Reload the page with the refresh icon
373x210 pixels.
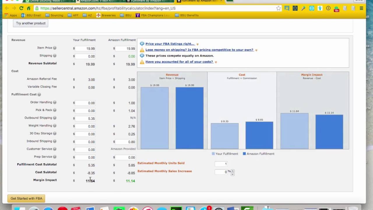click(21, 8)
